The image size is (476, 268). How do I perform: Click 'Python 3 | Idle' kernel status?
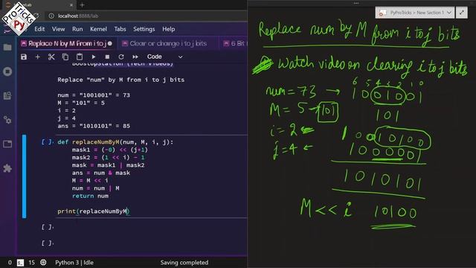[74, 263]
